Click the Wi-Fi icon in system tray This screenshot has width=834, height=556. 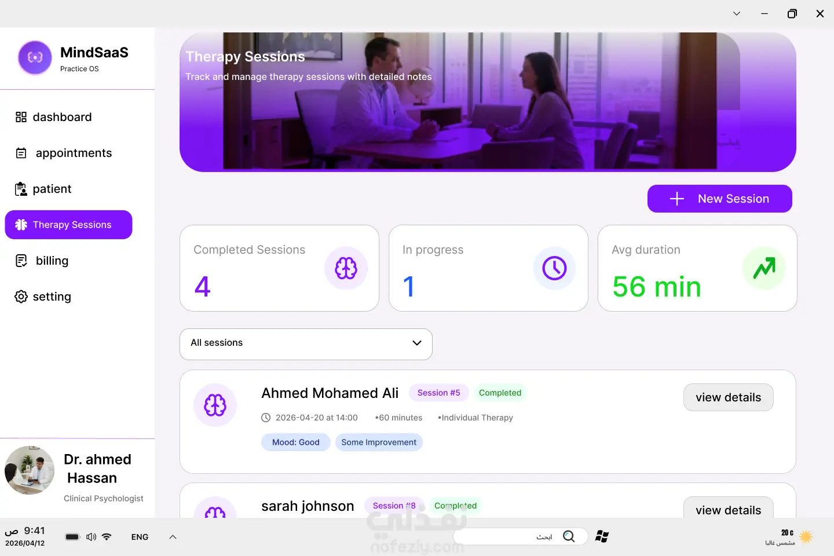(107, 537)
